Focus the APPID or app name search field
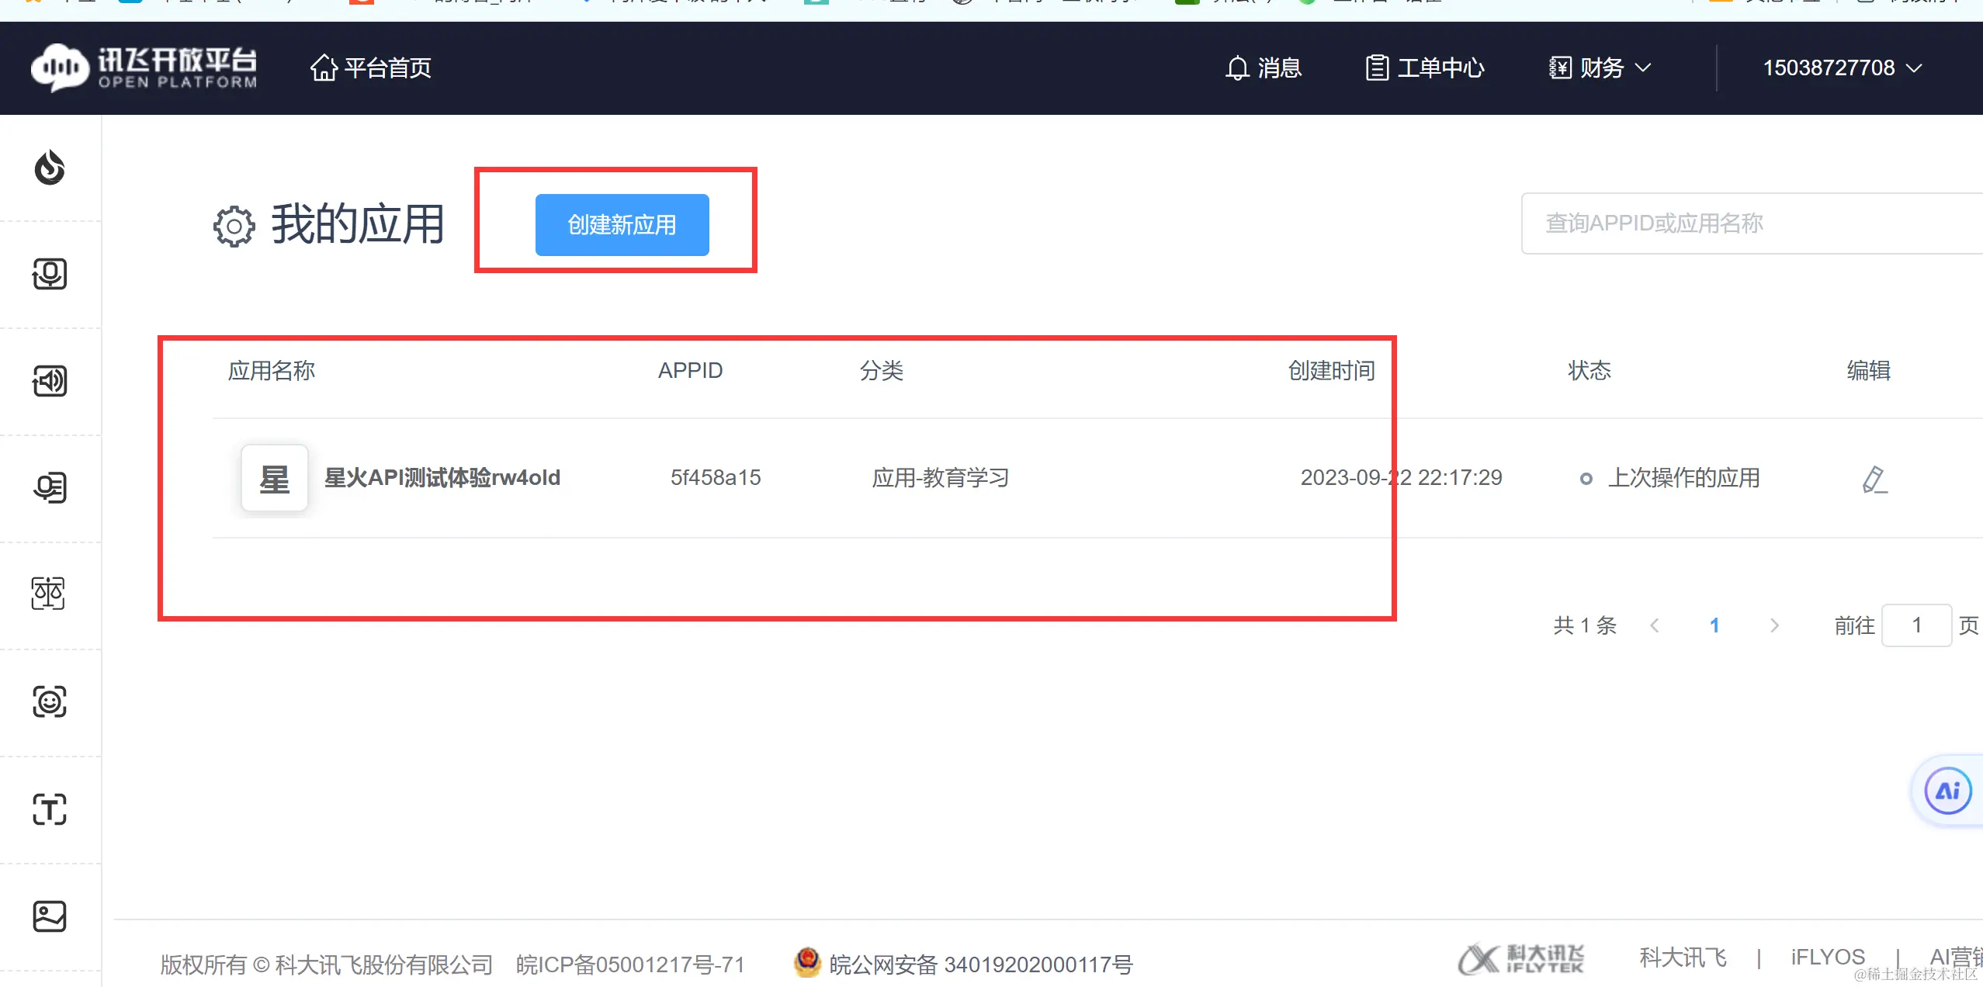1983x987 pixels. tap(1752, 223)
